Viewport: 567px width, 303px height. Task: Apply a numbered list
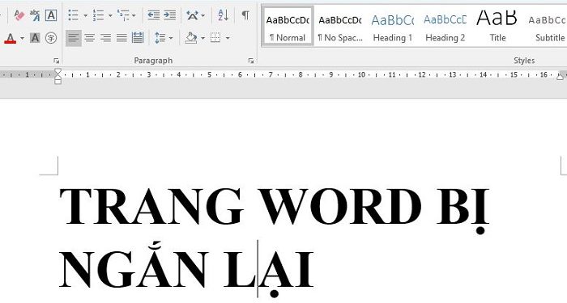pos(98,15)
